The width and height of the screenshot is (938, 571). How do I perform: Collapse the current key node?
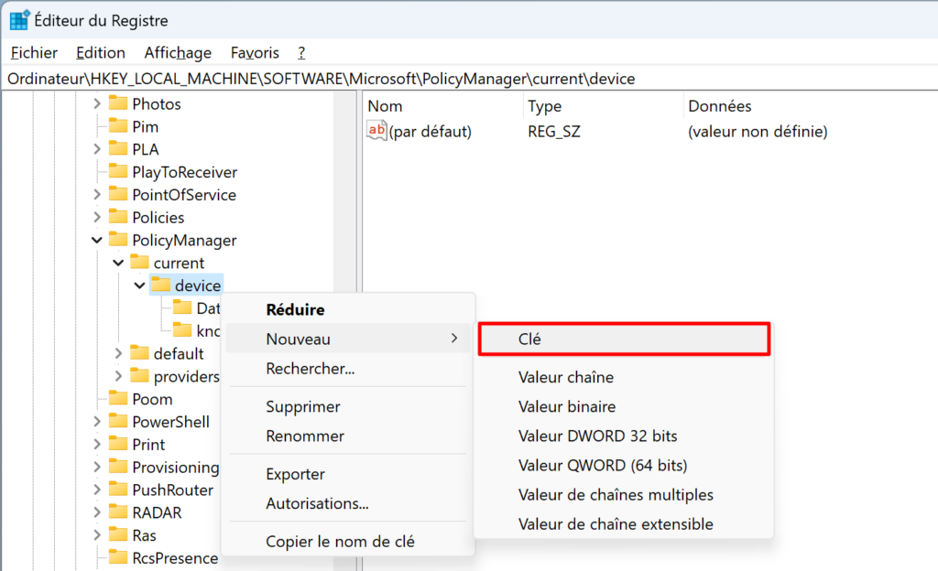click(x=118, y=263)
